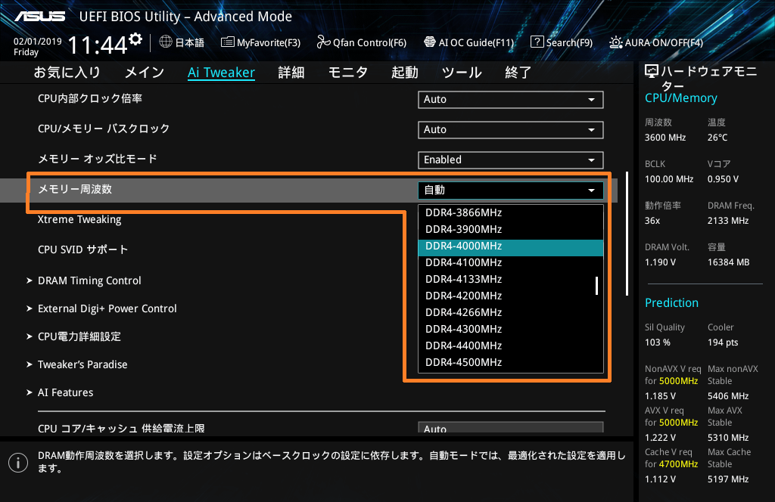Screen dimensions: 775x502
Task: Click the CPU/Memory monitor heading
Action: pyautogui.click(x=681, y=98)
